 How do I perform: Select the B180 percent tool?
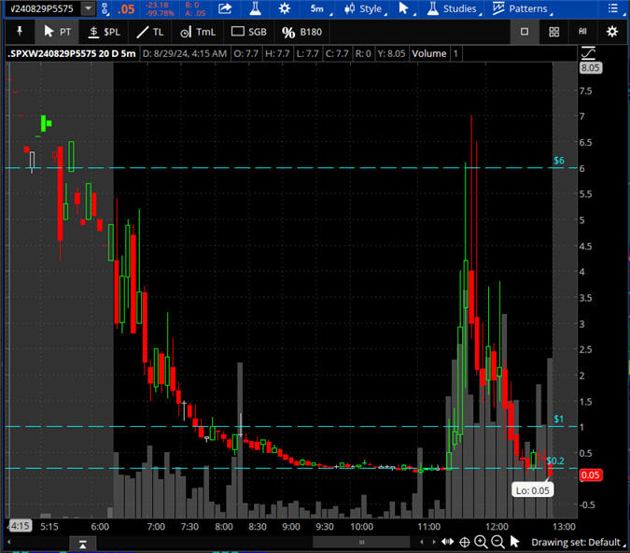302,32
